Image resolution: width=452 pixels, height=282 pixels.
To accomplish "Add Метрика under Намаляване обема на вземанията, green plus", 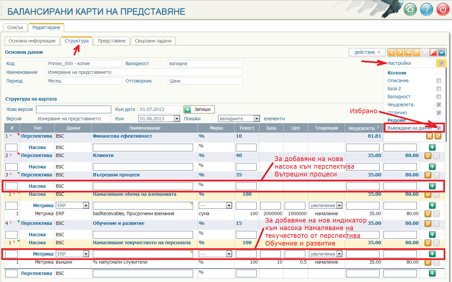I will 432,205.
